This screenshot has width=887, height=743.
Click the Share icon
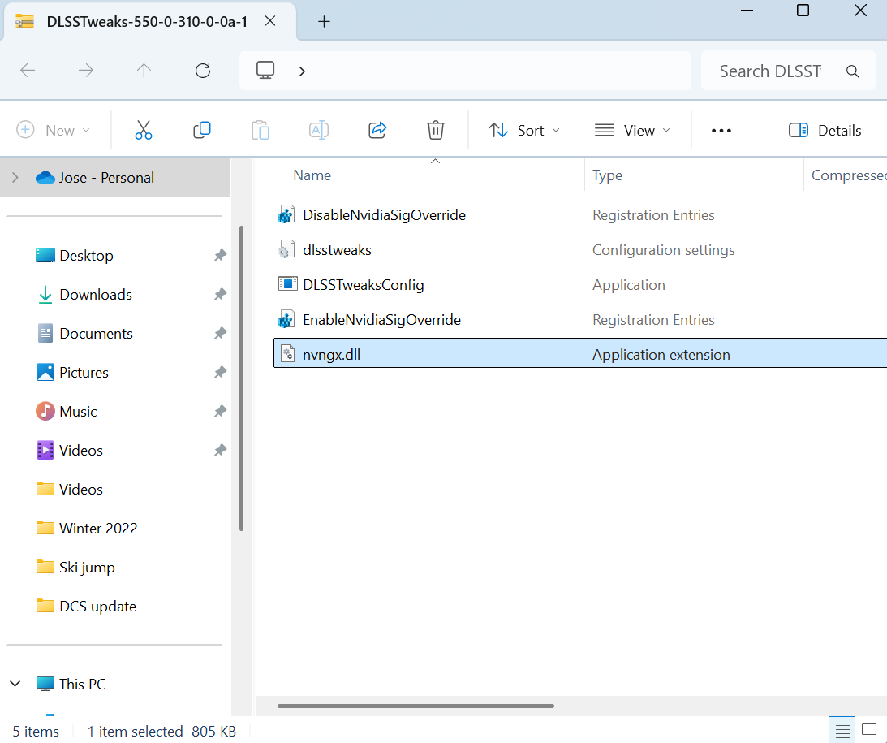click(x=377, y=130)
